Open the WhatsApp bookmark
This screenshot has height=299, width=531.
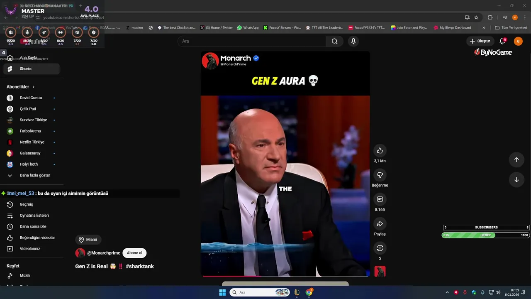tap(248, 28)
